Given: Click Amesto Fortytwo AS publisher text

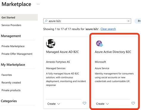Looking at the screenshot, I should coord(58,62).
